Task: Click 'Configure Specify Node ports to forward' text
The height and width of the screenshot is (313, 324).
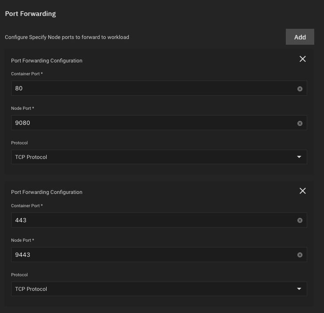Action: tap(67, 37)
